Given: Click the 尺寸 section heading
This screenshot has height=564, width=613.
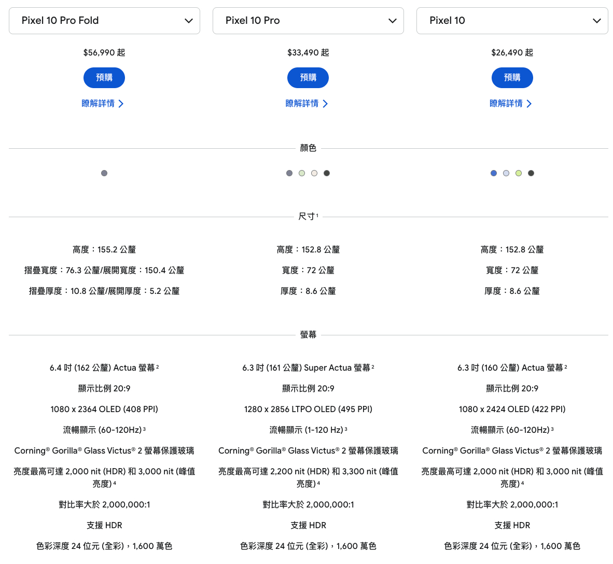Looking at the screenshot, I should [308, 217].
